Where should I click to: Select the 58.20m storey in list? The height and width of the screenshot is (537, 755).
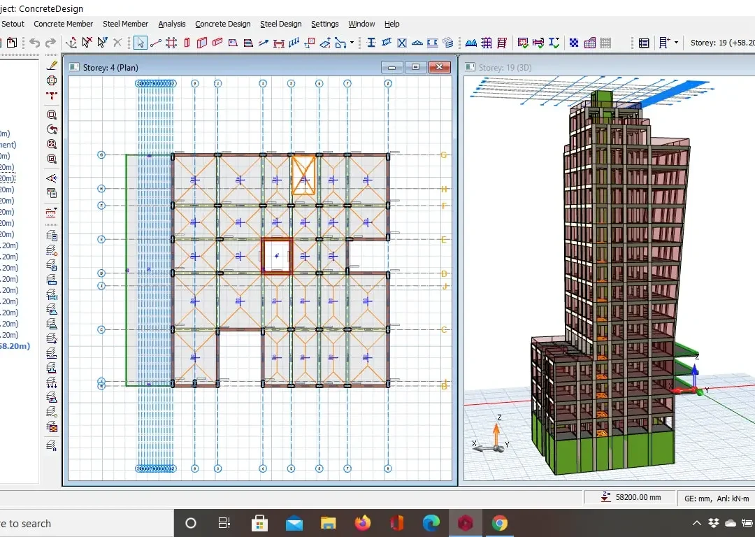(x=15, y=346)
